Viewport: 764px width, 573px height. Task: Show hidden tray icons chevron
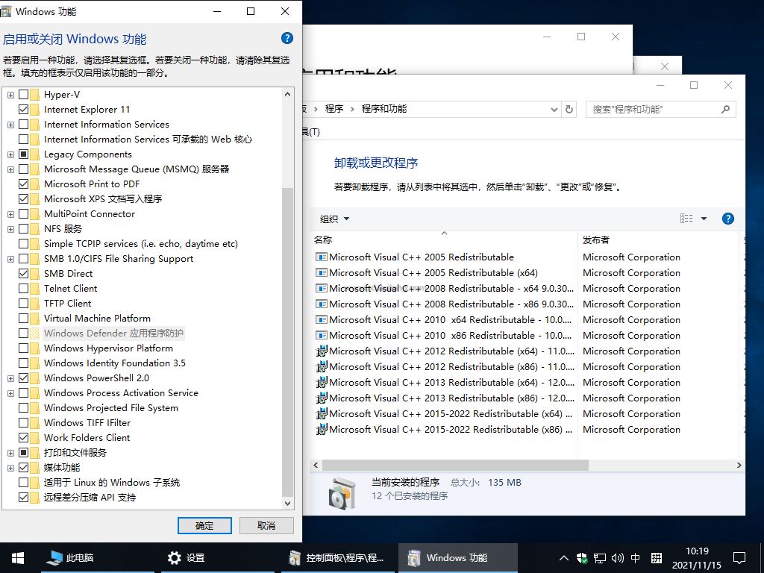[x=564, y=558]
